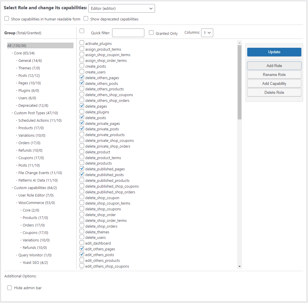Click the Add Role button
Image resolution: width=308 pixels, height=303 pixels.
274,65
